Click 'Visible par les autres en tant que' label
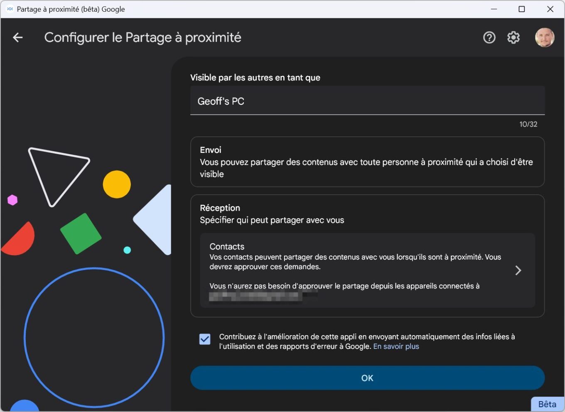Image resolution: width=565 pixels, height=412 pixels. tap(255, 78)
